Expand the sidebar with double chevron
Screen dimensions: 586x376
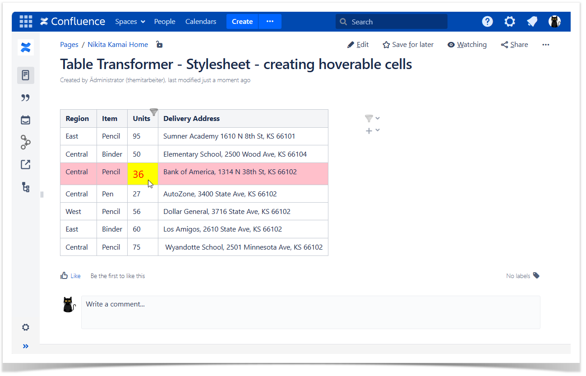click(x=26, y=346)
